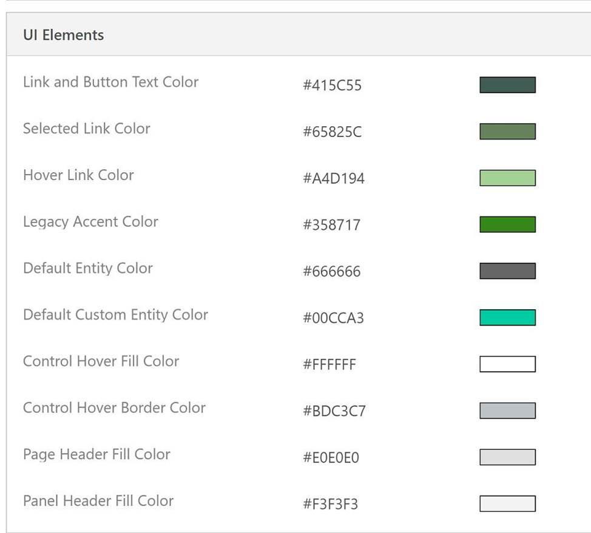
Task: Click the Link and Button Text Color swatch
Action: tap(507, 85)
